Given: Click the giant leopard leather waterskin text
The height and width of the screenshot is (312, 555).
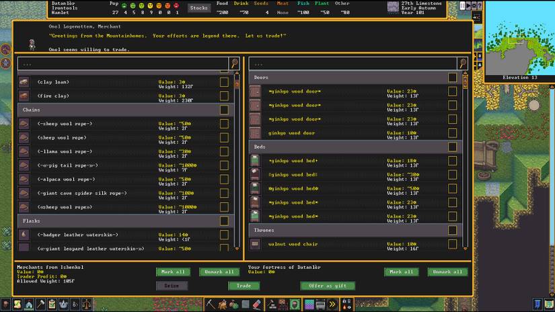Looking at the screenshot, I should click(x=91, y=249).
